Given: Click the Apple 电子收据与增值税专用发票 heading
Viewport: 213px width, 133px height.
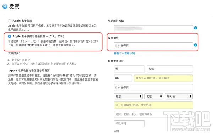Looking at the screenshot, I should 29,71.
